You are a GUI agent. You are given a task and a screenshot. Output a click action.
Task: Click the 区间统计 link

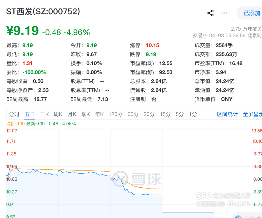pos(227,114)
